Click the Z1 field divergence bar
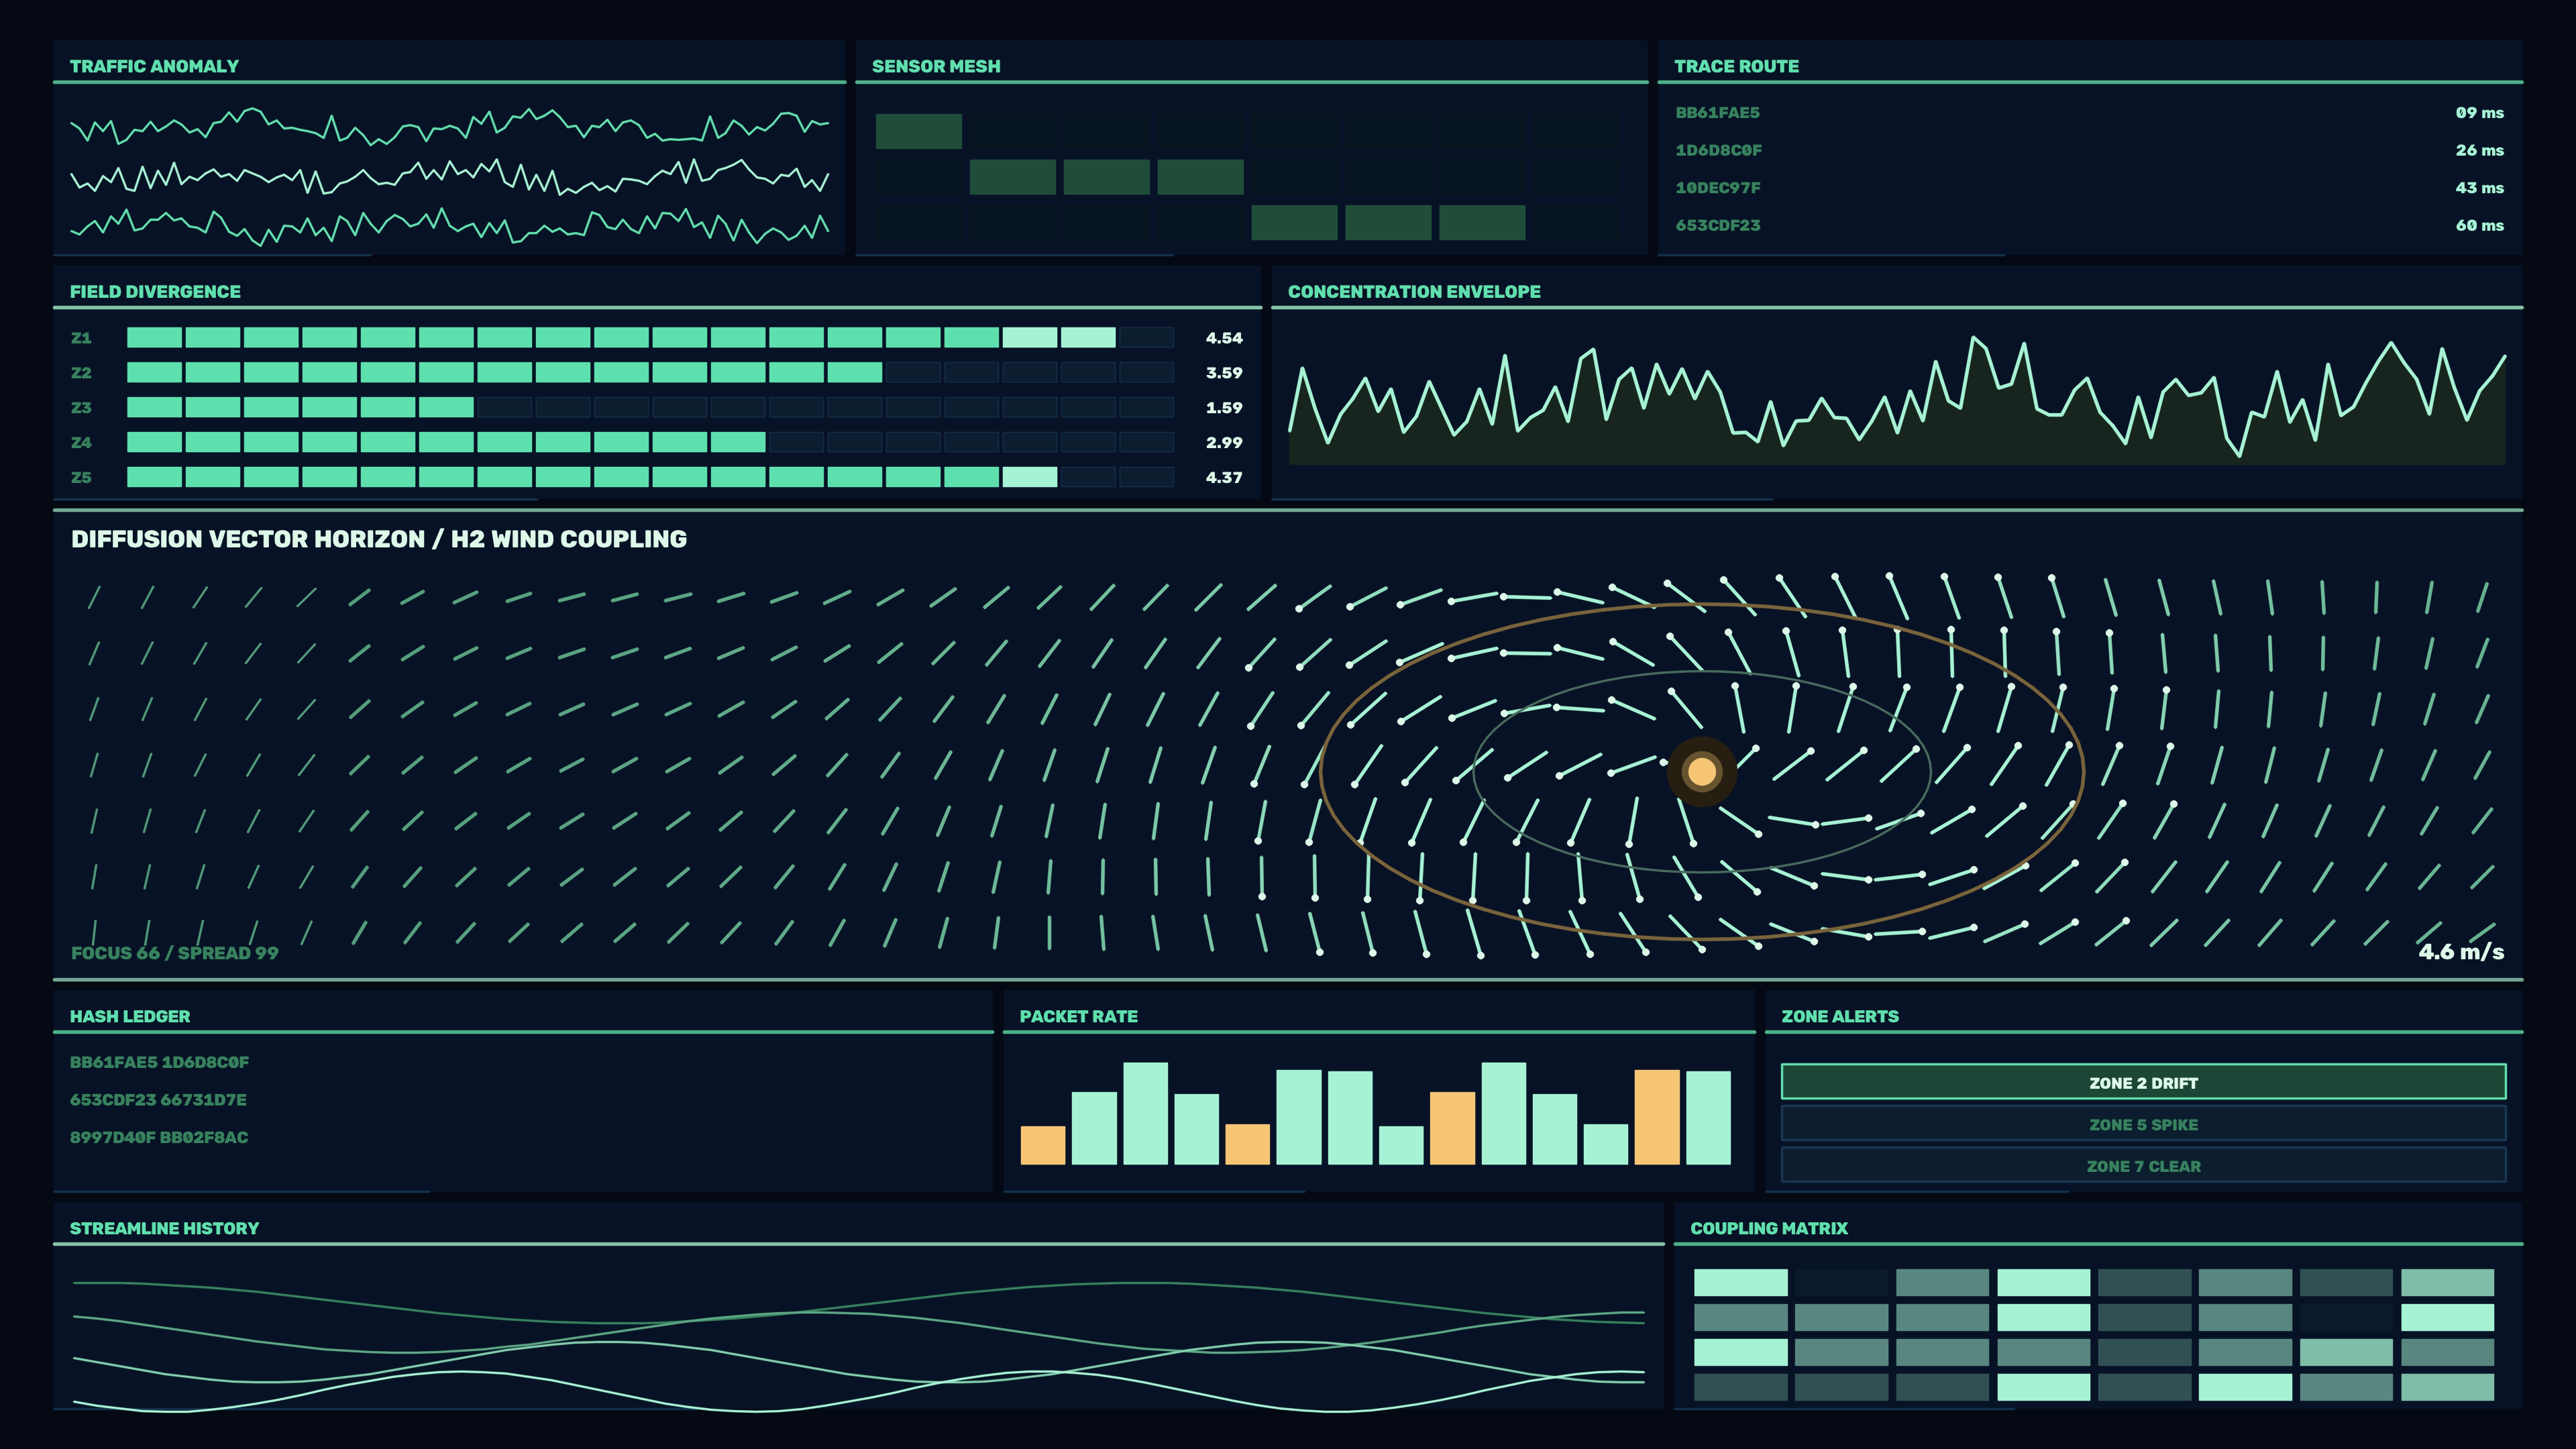2576x1449 pixels. [x=650, y=338]
